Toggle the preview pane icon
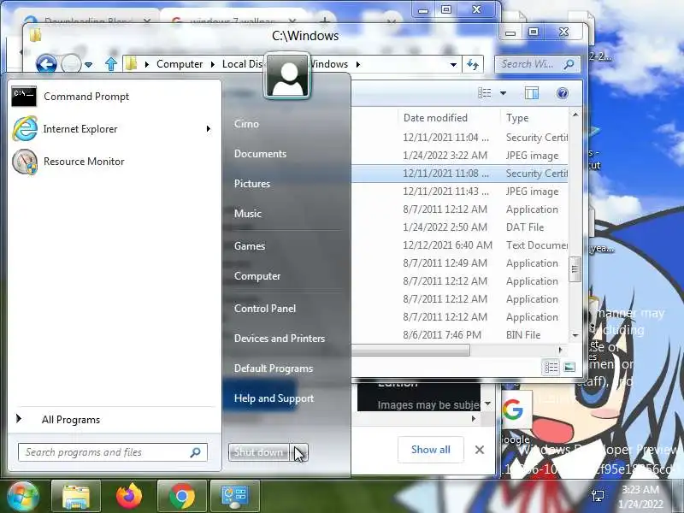Screen dimensions: 684x513 click(532, 93)
